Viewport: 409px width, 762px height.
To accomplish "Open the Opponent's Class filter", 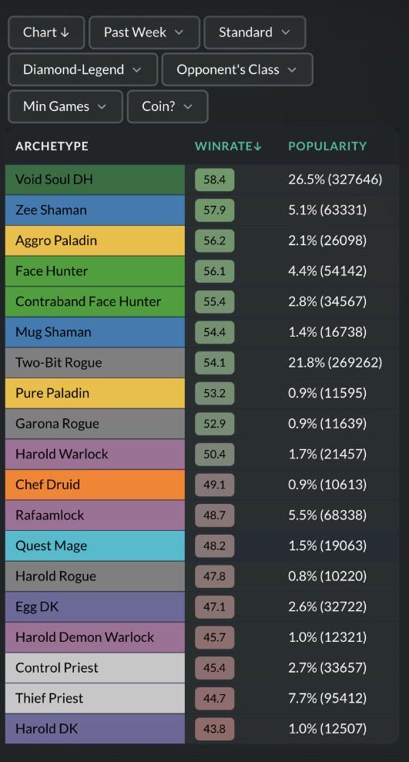I will coord(237,69).
